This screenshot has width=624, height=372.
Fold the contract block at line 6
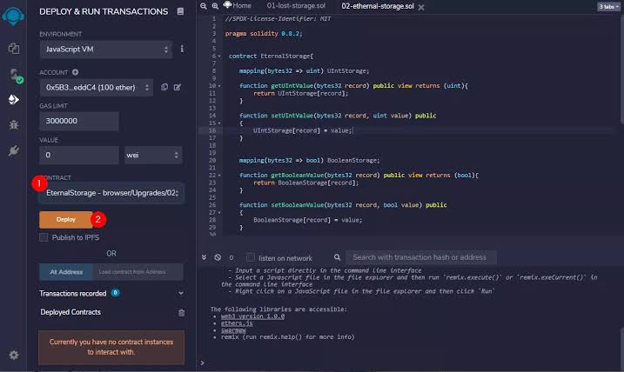coord(219,56)
